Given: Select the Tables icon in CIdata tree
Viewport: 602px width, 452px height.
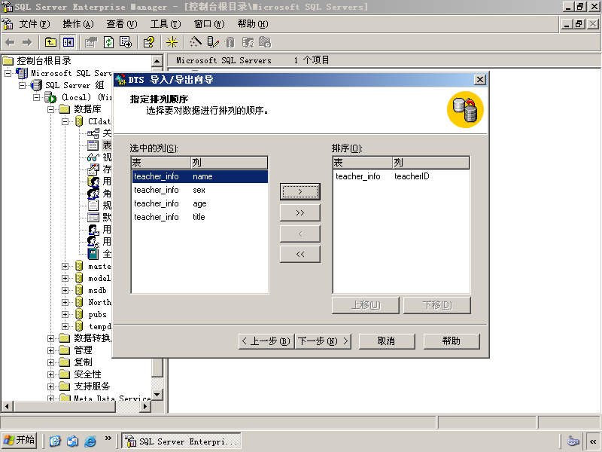Looking at the screenshot, I should [x=93, y=145].
